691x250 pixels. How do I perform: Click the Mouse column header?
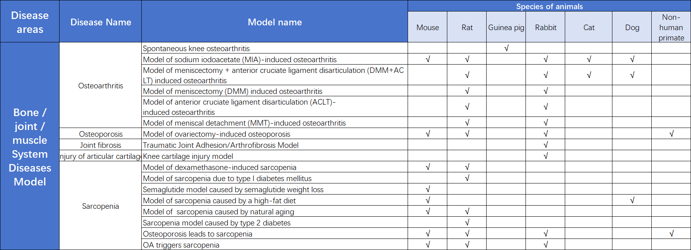(427, 27)
